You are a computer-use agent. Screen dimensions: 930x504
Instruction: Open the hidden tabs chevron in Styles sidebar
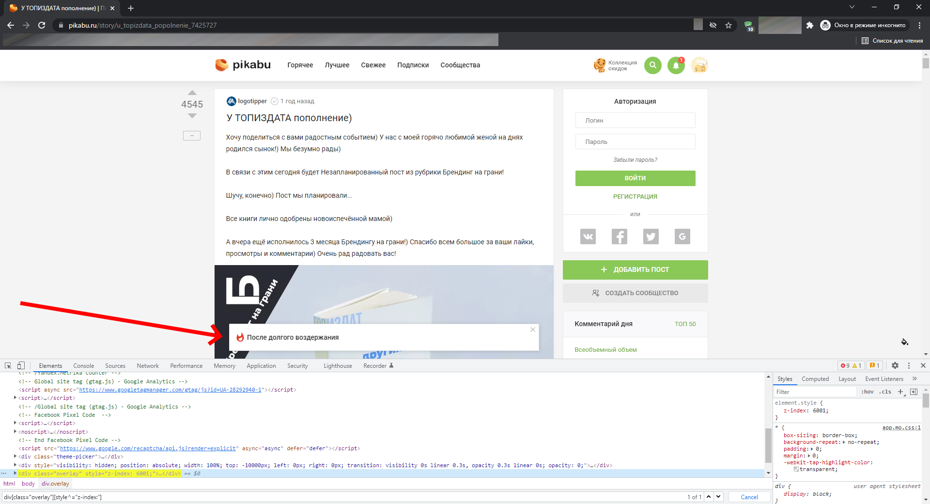[x=914, y=378]
